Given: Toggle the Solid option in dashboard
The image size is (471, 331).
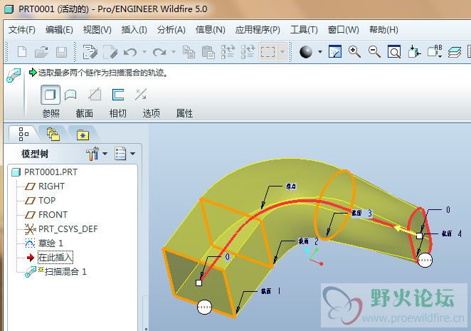Looking at the screenshot, I should 51,95.
